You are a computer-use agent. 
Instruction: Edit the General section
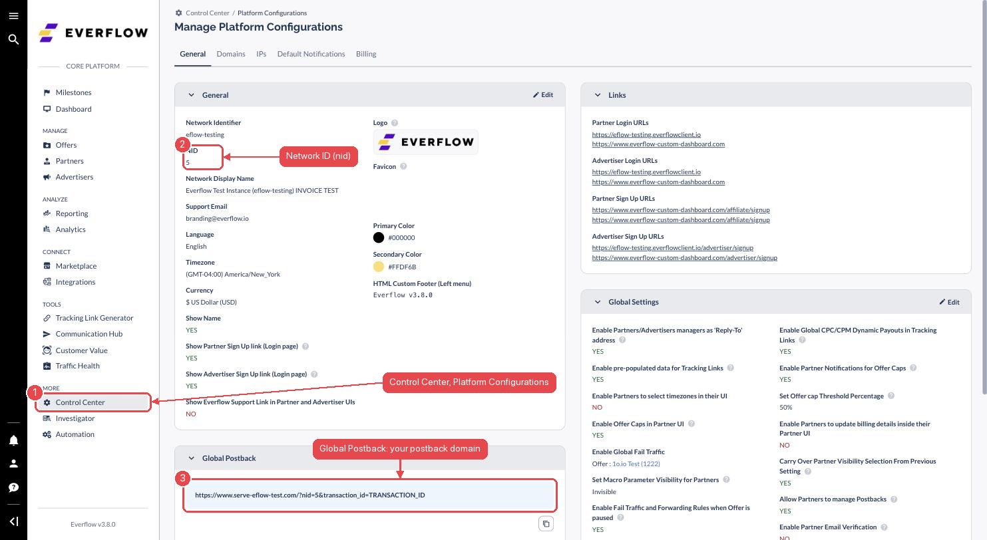click(x=543, y=95)
